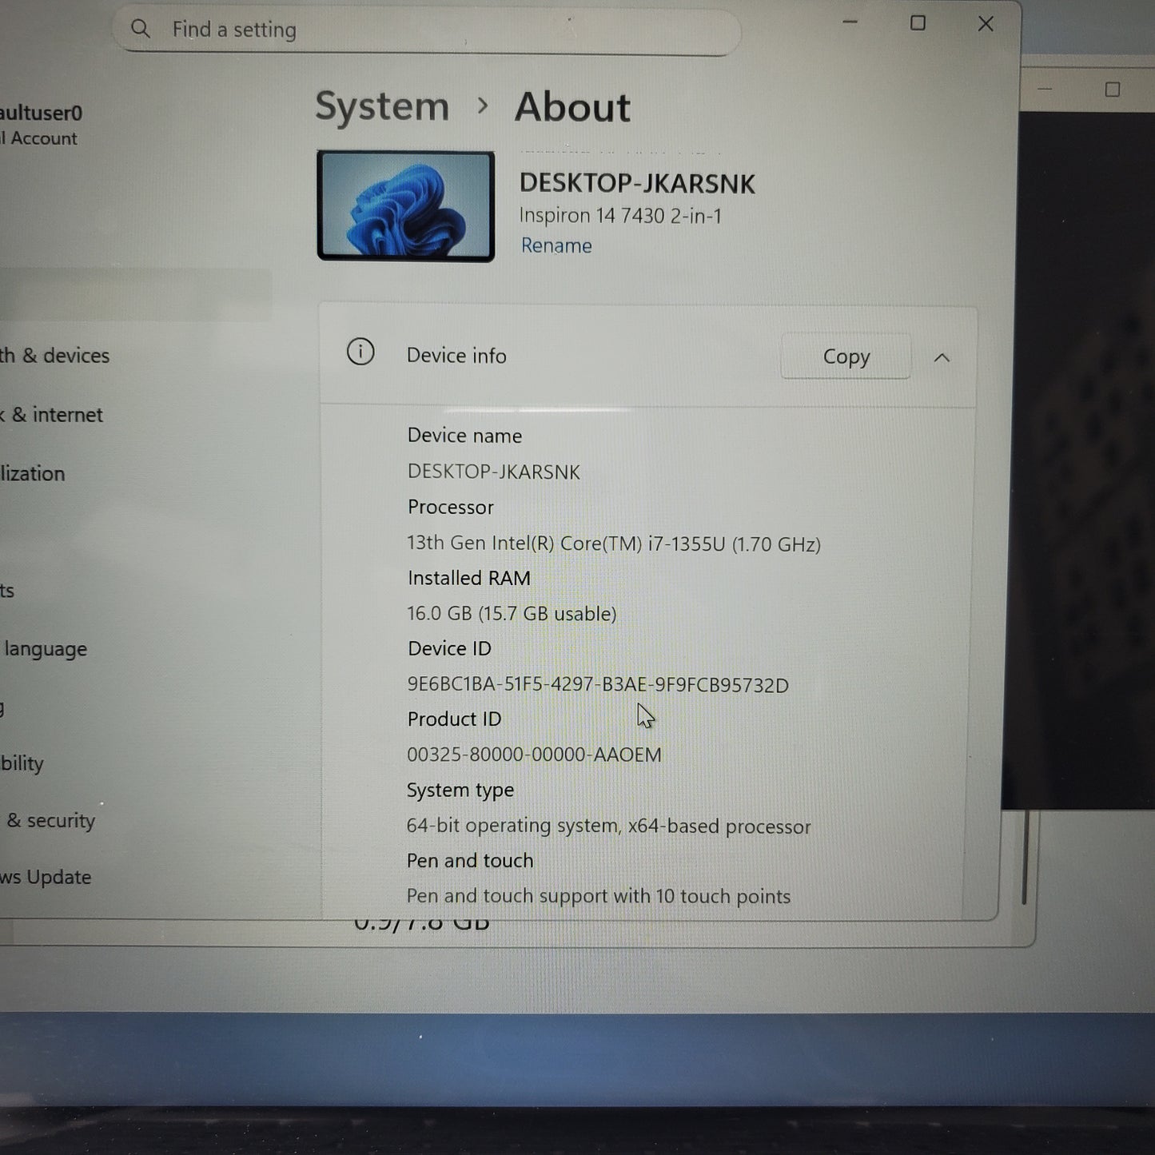Screen dimensions: 1155x1155
Task: Click the Accounts entry in the sidebar
Action: (x=8, y=590)
